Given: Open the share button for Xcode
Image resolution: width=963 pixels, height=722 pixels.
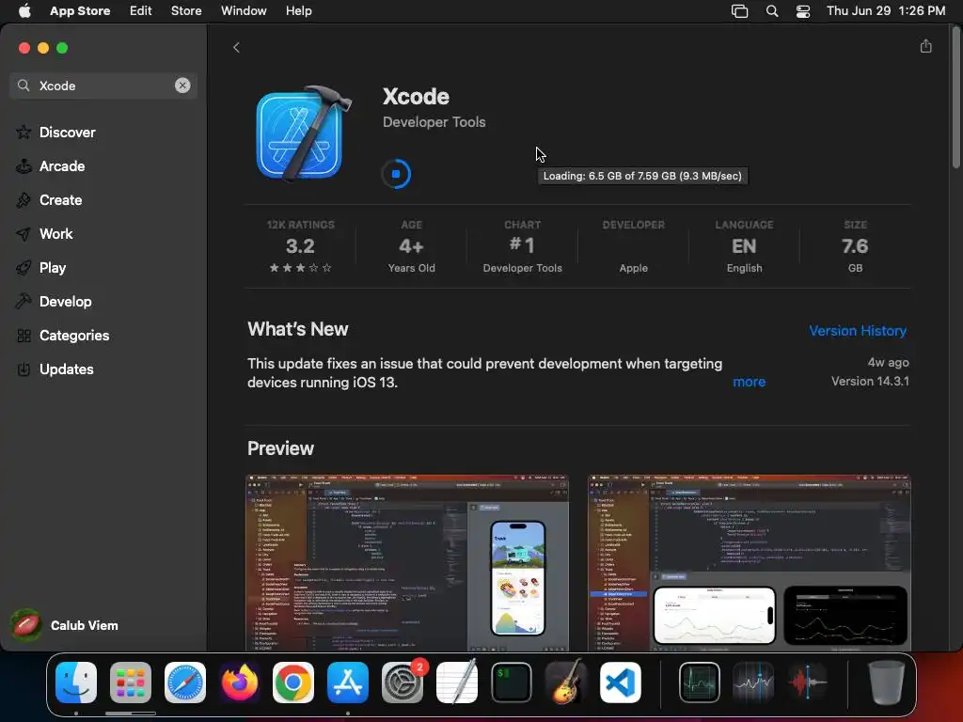Looking at the screenshot, I should pos(926,47).
